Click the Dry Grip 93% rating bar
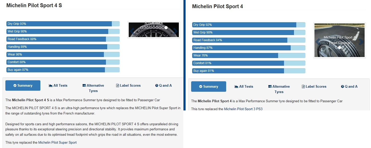This screenshot has height=148, width=371. tap(63, 24)
